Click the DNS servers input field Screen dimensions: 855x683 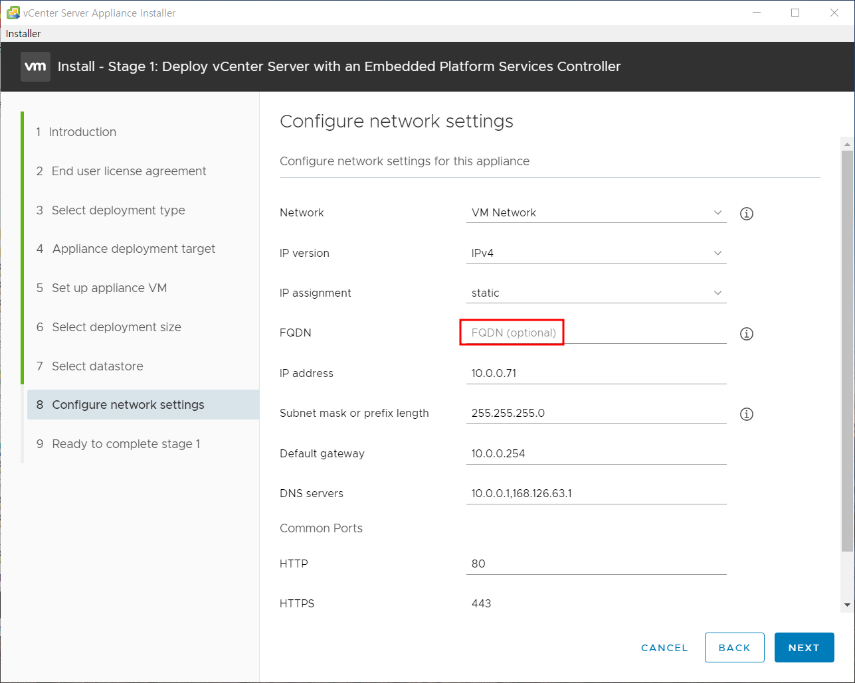pos(596,493)
